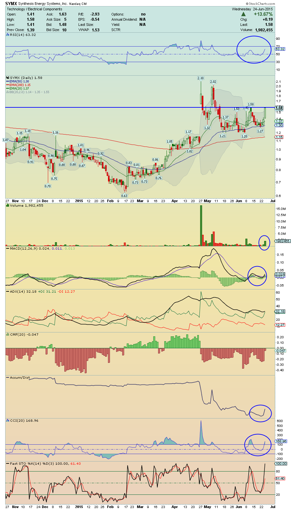291x510 pixels.
Task: Click the EPS value -0.54
Action: click(x=95, y=19)
